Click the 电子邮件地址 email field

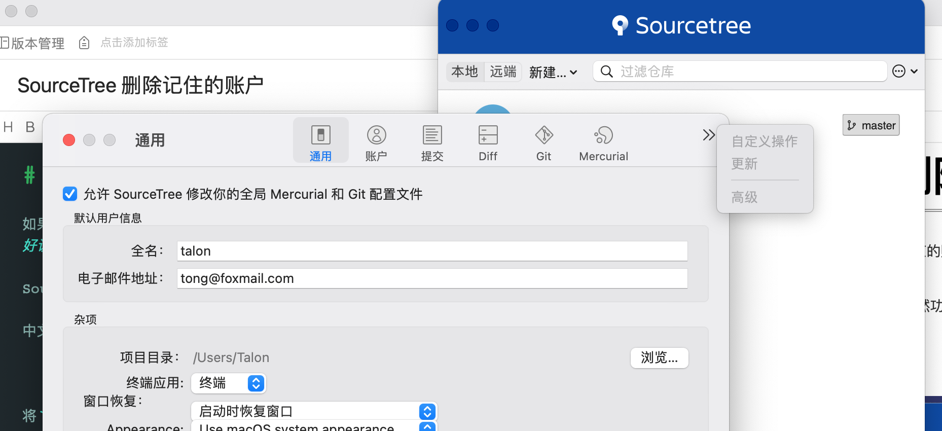(432, 278)
